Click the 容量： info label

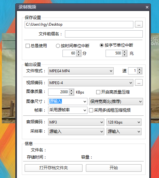(x=87, y=157)
